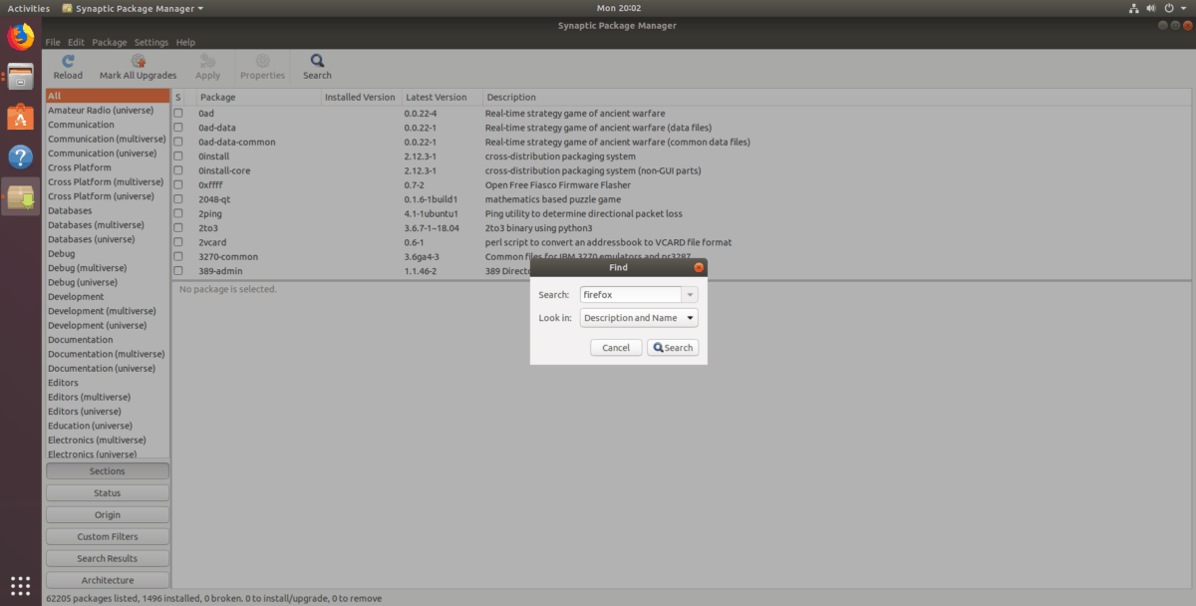Sort by Latest Version column header

pyautogui.click(x=442, y=98)
